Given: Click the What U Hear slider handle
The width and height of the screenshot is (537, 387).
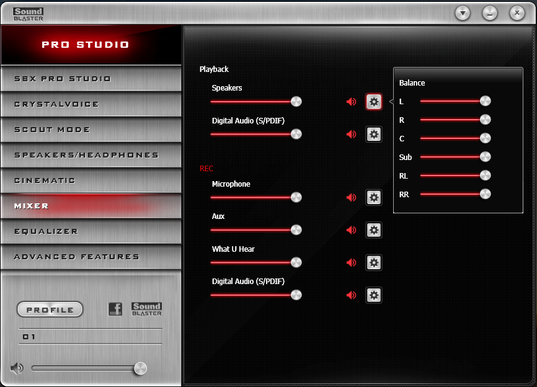Looking at the screenshot, I should 296,263.
